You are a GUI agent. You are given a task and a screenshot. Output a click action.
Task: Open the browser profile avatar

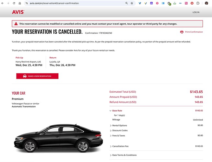pos(206,3)
